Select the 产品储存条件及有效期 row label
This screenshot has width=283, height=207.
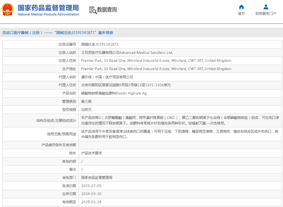(59, 145)
